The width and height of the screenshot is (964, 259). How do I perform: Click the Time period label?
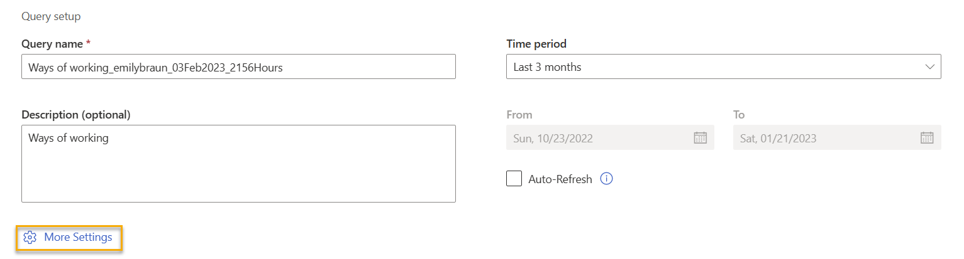click(x=536, y=44)
